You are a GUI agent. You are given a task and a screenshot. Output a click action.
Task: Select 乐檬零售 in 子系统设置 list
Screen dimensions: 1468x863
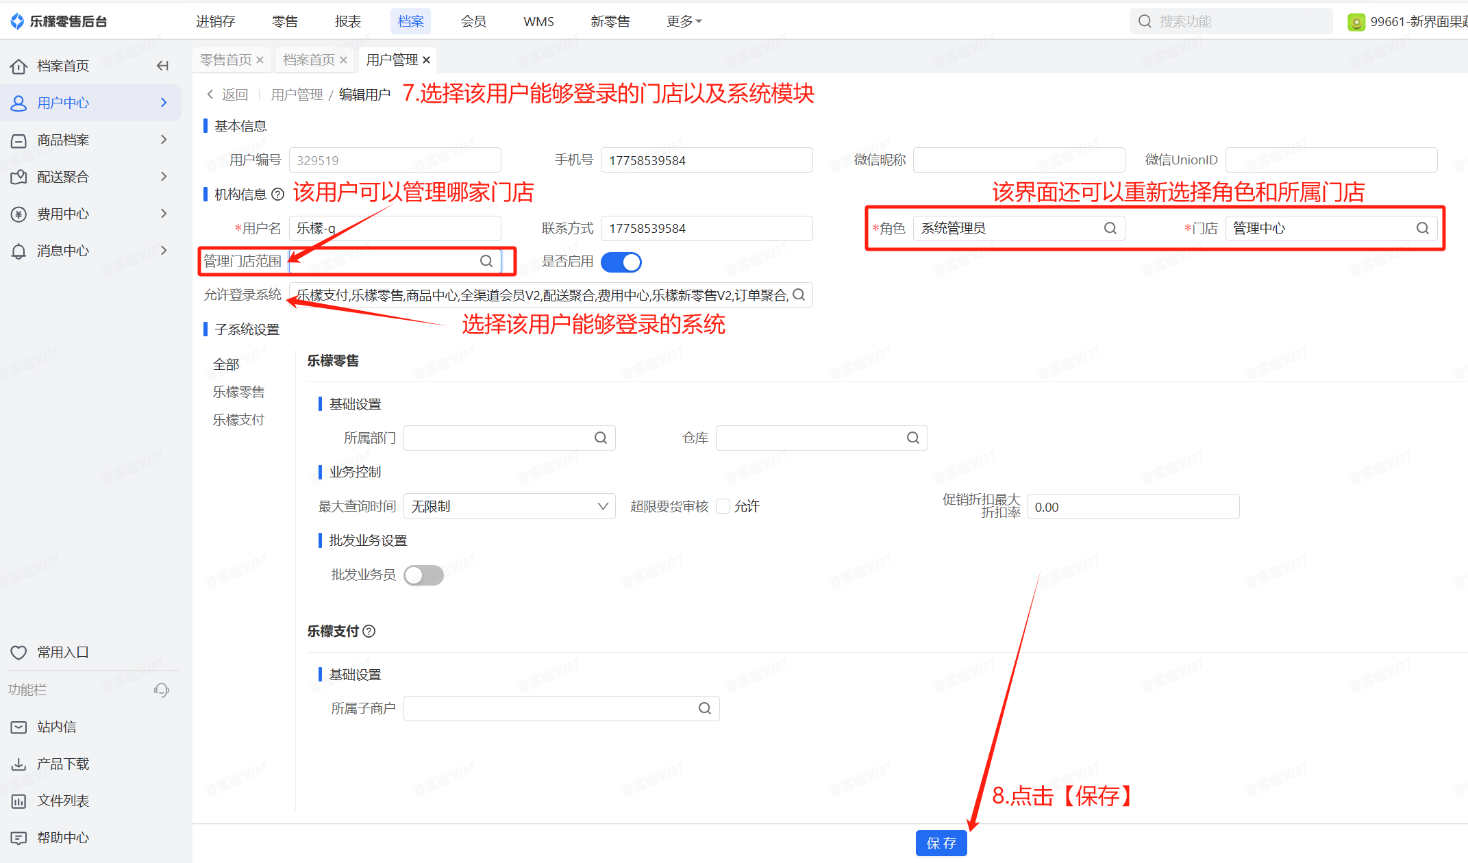(238, 392)
